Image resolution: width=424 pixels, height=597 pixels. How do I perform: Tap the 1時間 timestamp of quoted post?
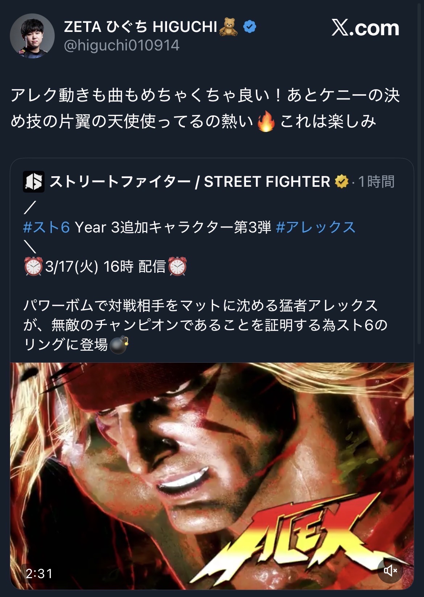tap(376, 181)
